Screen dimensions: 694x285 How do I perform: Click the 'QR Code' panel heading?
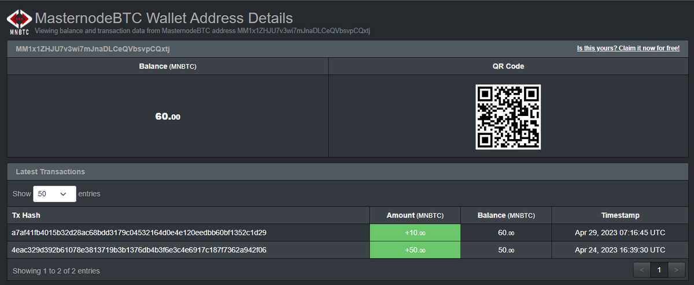pos(508,66)
